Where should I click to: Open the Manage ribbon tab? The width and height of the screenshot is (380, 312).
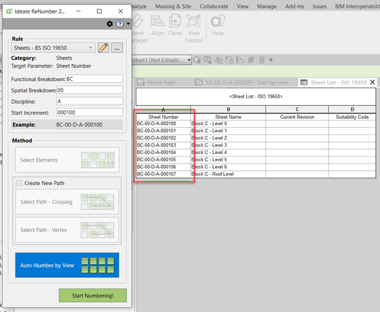[267, 7]
